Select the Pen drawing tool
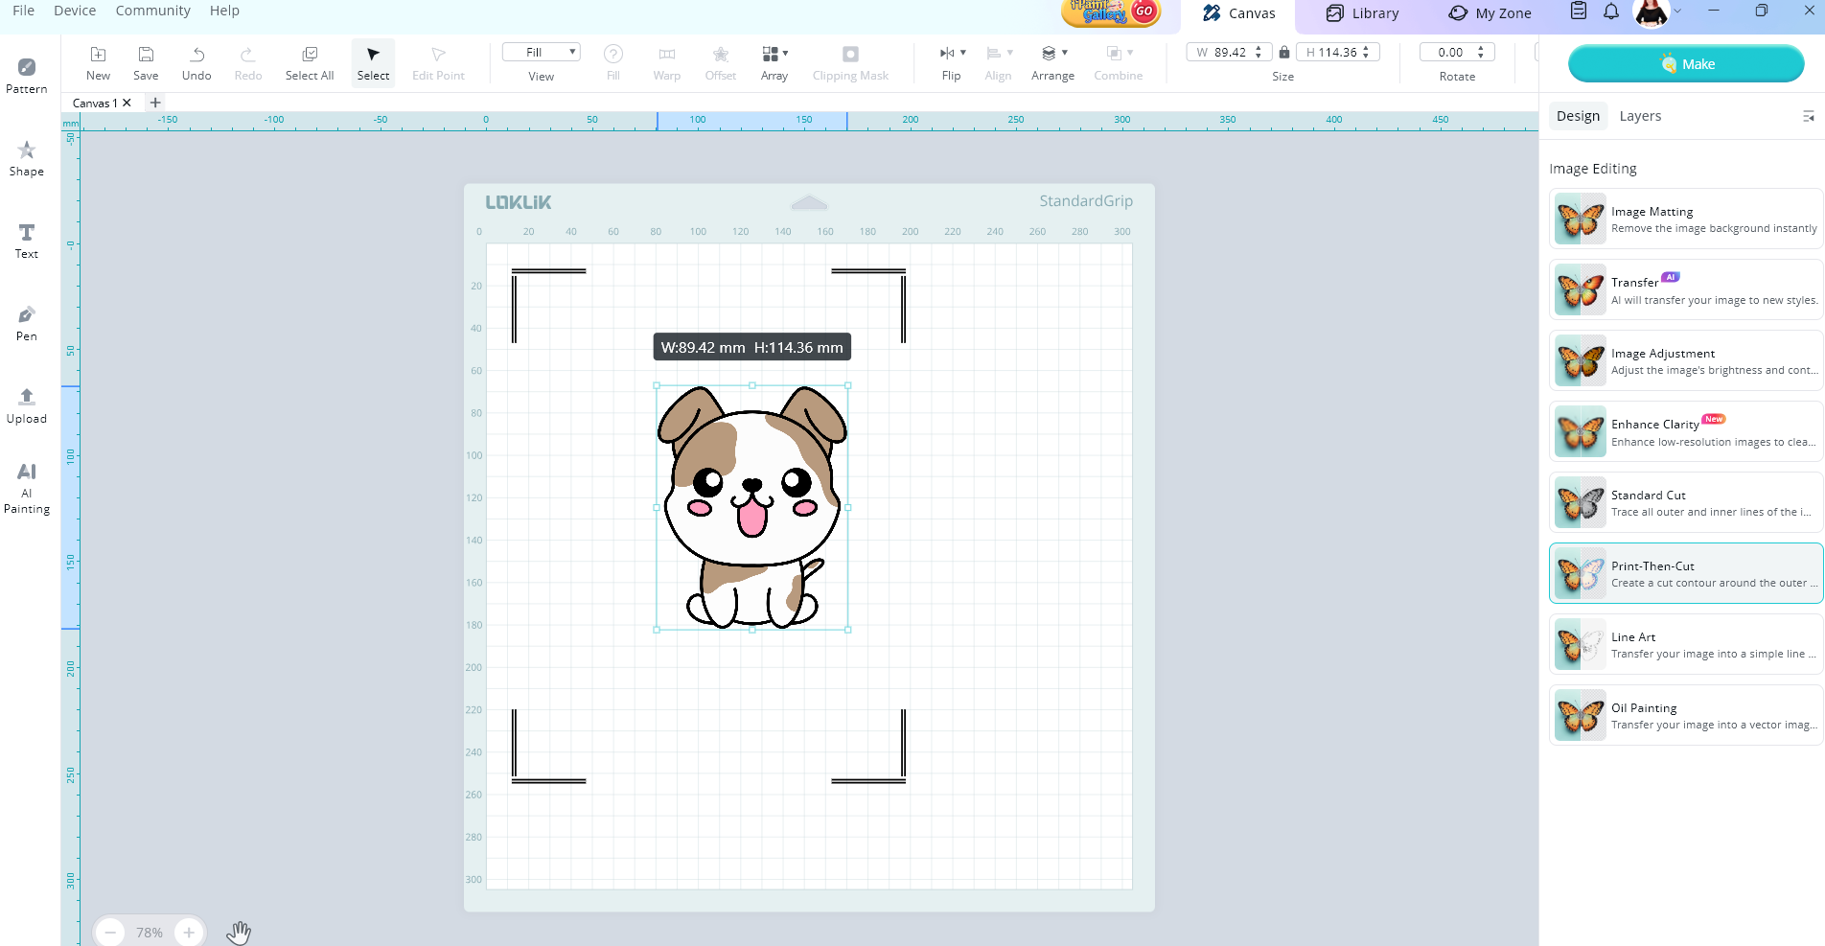The image size is (1825, 946). (x=27, y=323)
